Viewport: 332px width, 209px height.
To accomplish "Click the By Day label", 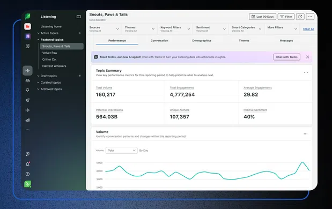I will pyautogui.click(x=144, y=151).
